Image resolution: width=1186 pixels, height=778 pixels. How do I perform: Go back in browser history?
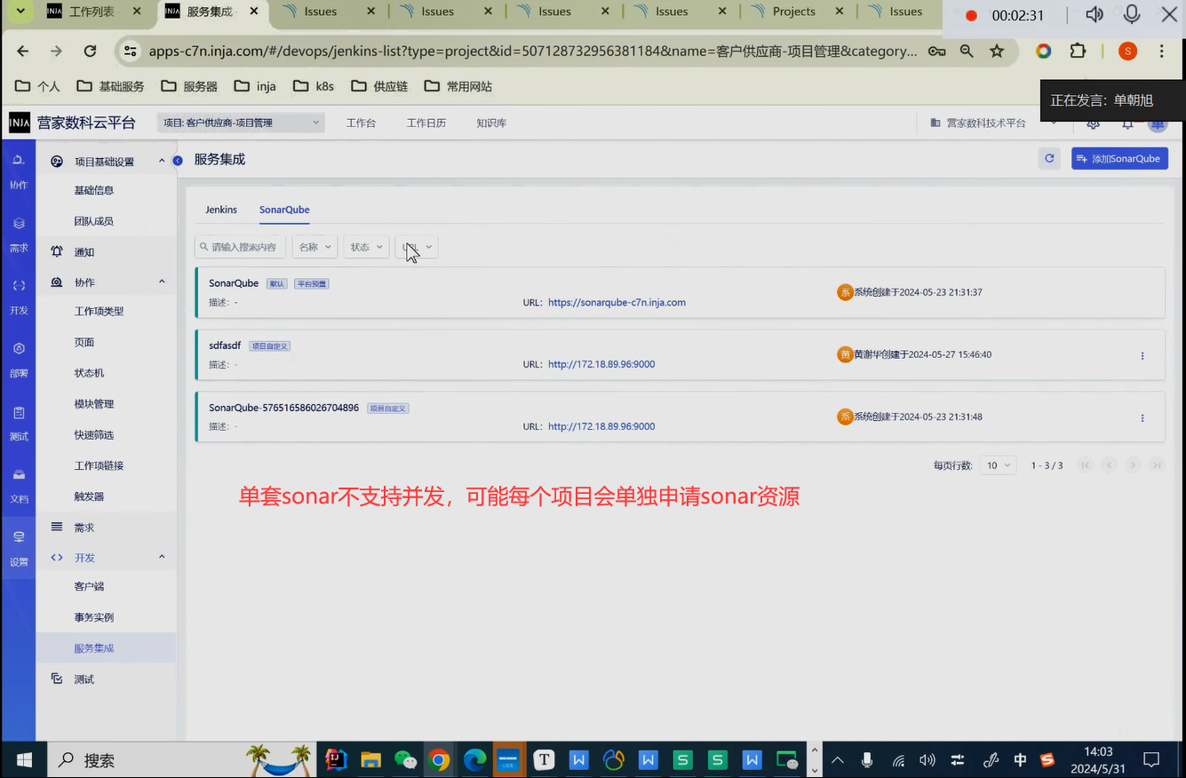click(x=23, y=52)
